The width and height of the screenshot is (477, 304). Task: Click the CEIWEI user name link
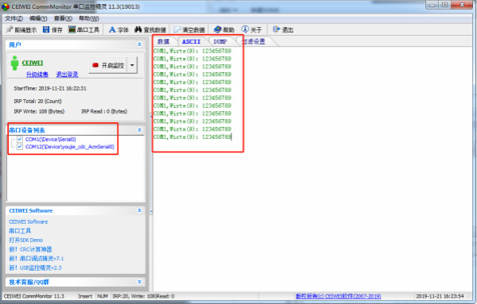pyautogui.click(x=33, y=63)
